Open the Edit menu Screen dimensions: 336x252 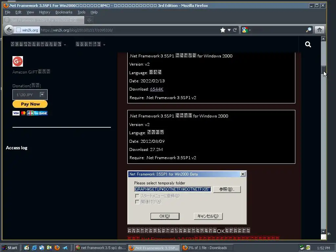18,12
